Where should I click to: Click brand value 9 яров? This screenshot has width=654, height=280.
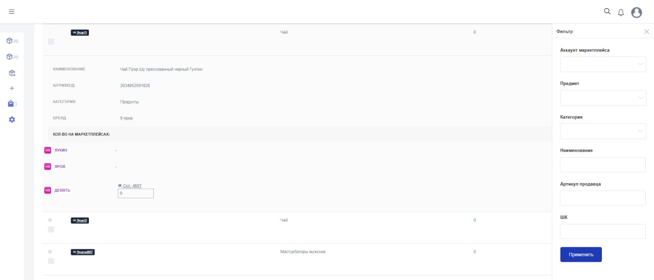(126, 118)
